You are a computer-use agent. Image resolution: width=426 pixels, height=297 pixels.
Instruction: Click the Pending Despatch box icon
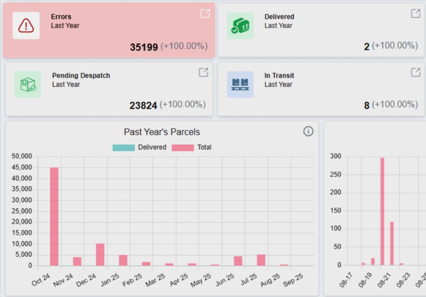[x=28, y=84]
